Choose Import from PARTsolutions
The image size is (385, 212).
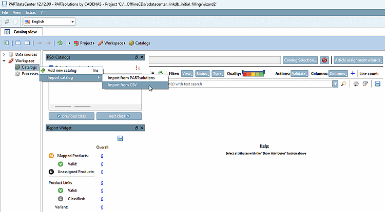[136, 78]
